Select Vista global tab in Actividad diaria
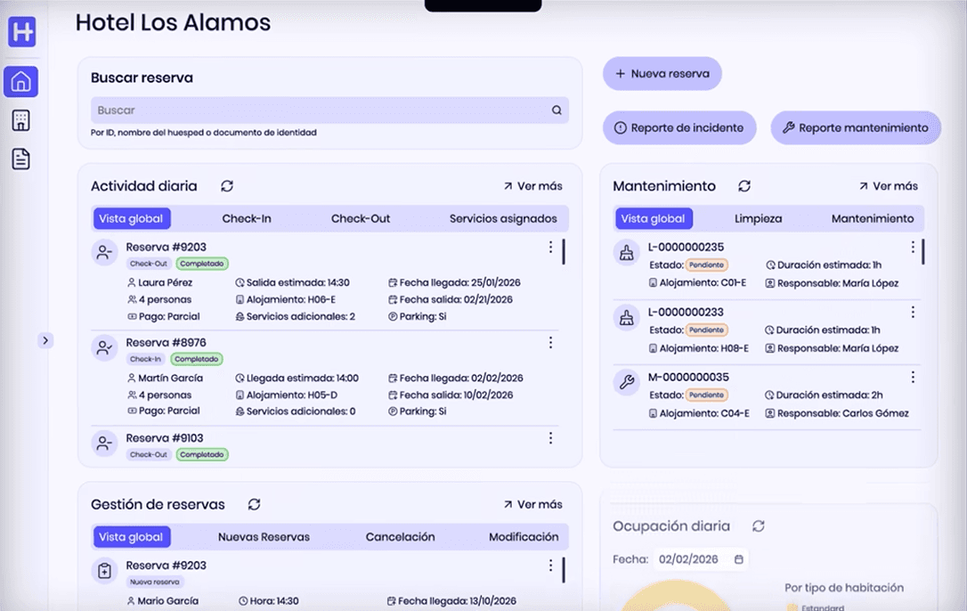 pos(132,218)
